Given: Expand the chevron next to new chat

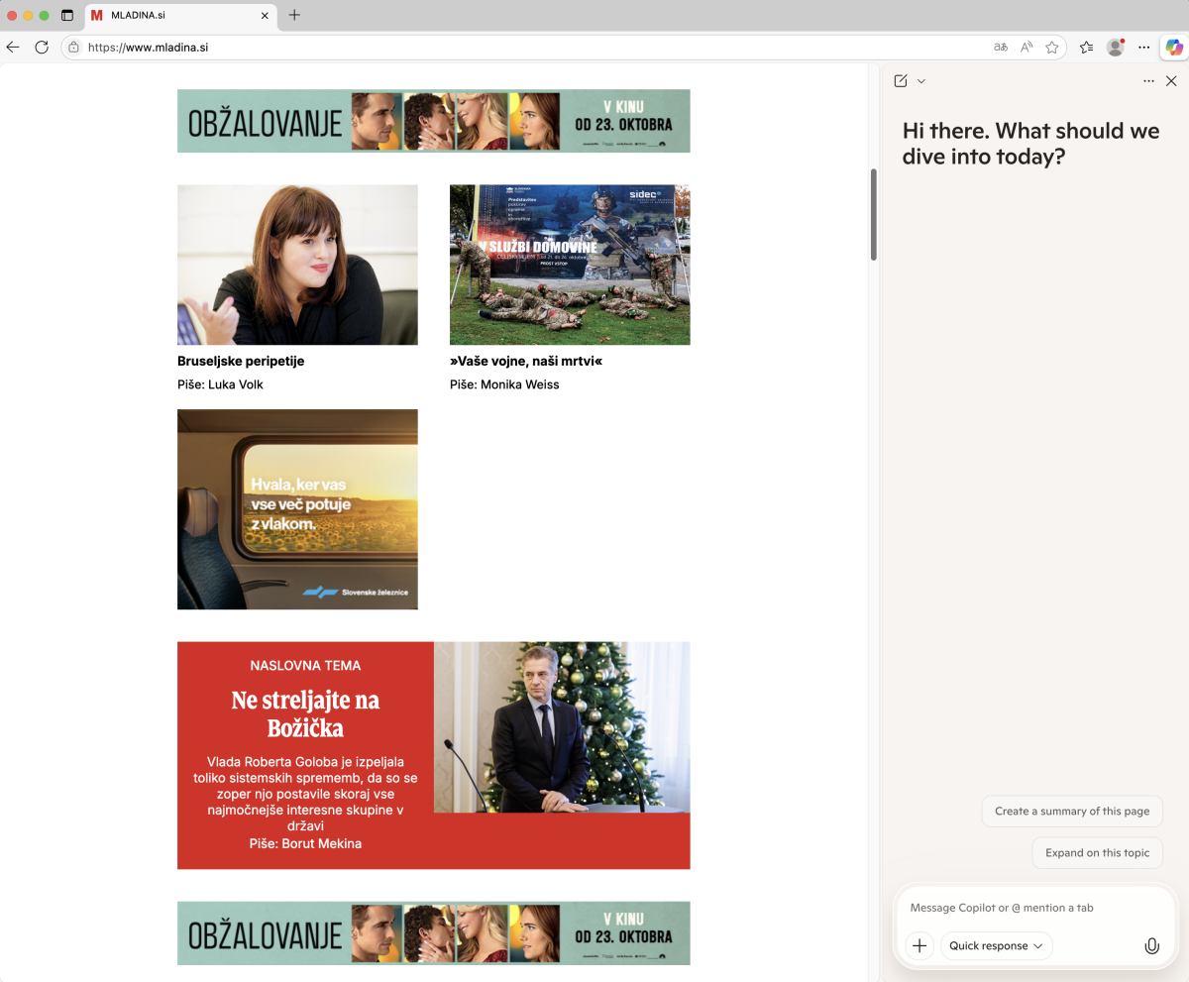Looking at the screenshot, I should point(921,81).
